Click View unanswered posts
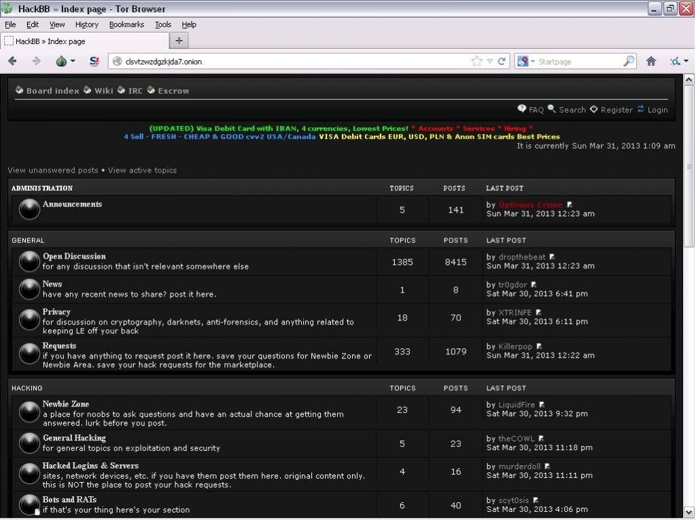Image resolution: width=696 pixels, height=520 pixels. tap(53, 170)
